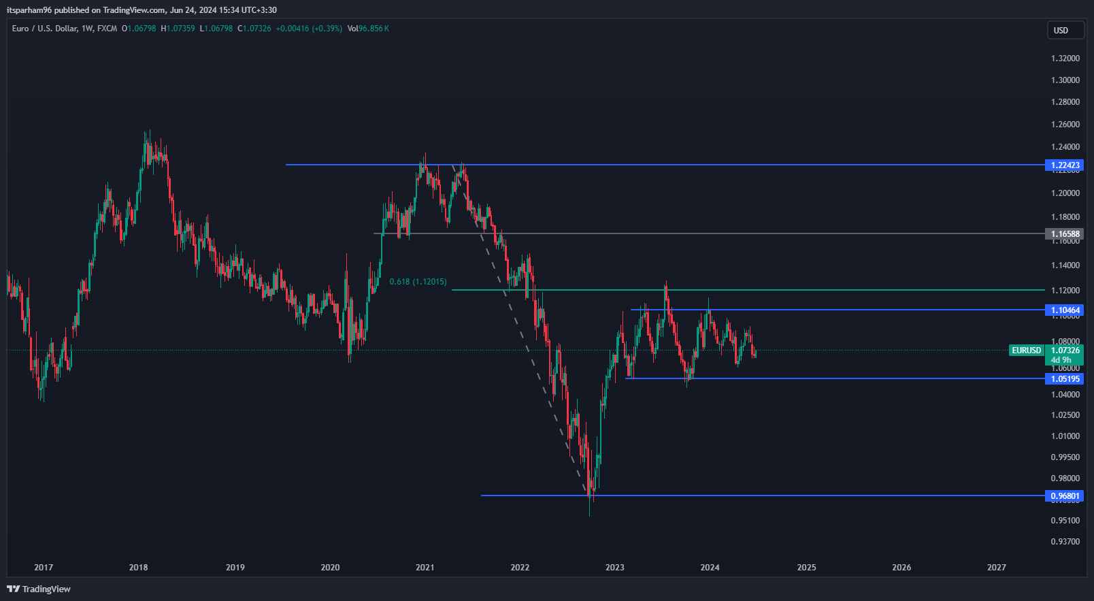
Task: Click the 2020 label on time axis
Action: coord(330,568)
